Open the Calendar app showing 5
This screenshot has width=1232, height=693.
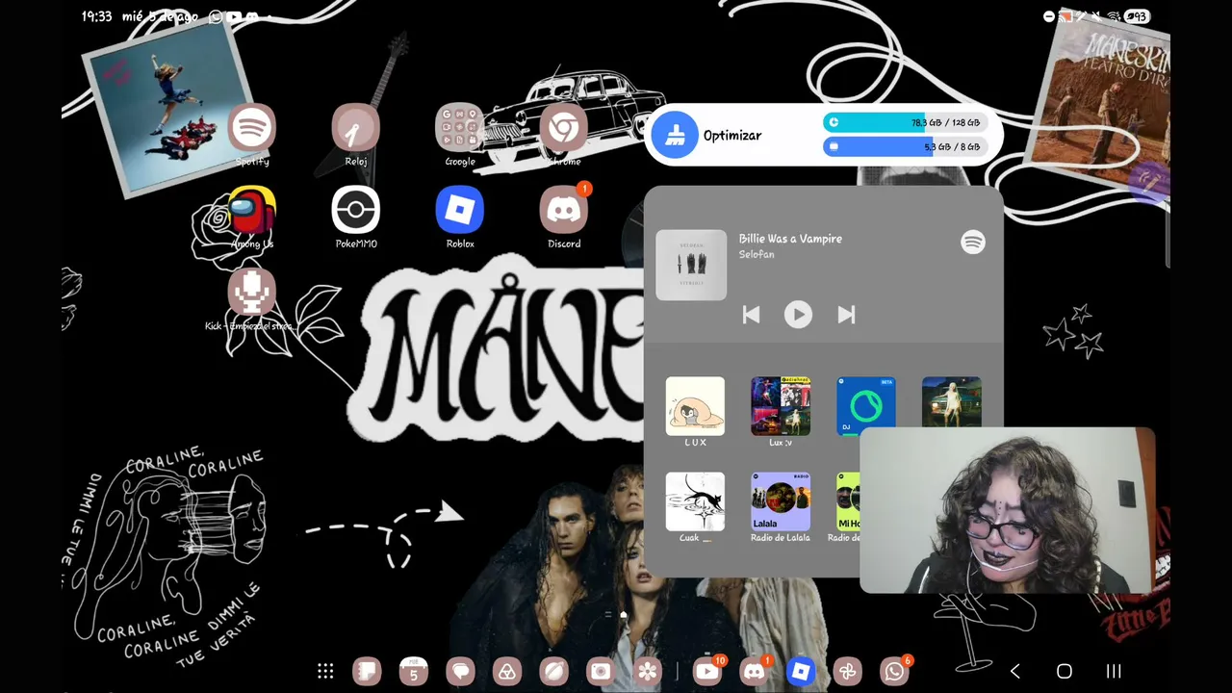point(414,671)
